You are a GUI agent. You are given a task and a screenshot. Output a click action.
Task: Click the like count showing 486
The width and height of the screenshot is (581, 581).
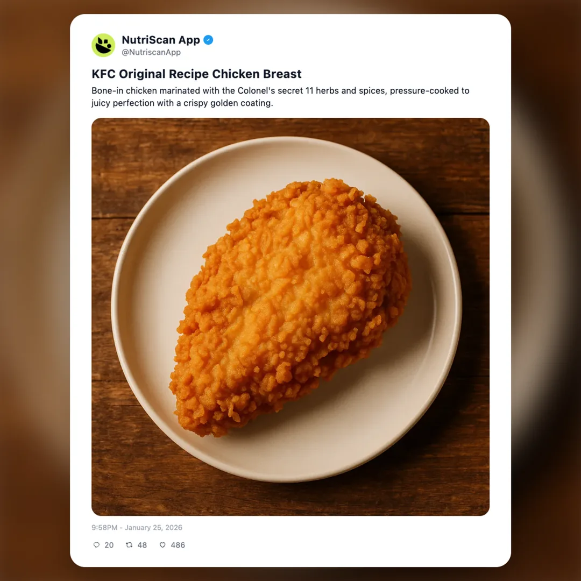(x=178, y=545)
